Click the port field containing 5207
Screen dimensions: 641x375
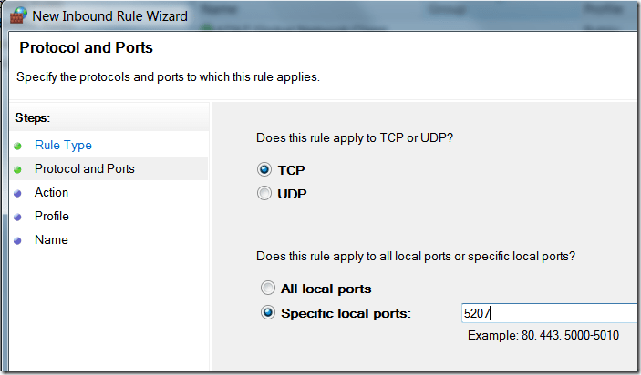[549, 313]
